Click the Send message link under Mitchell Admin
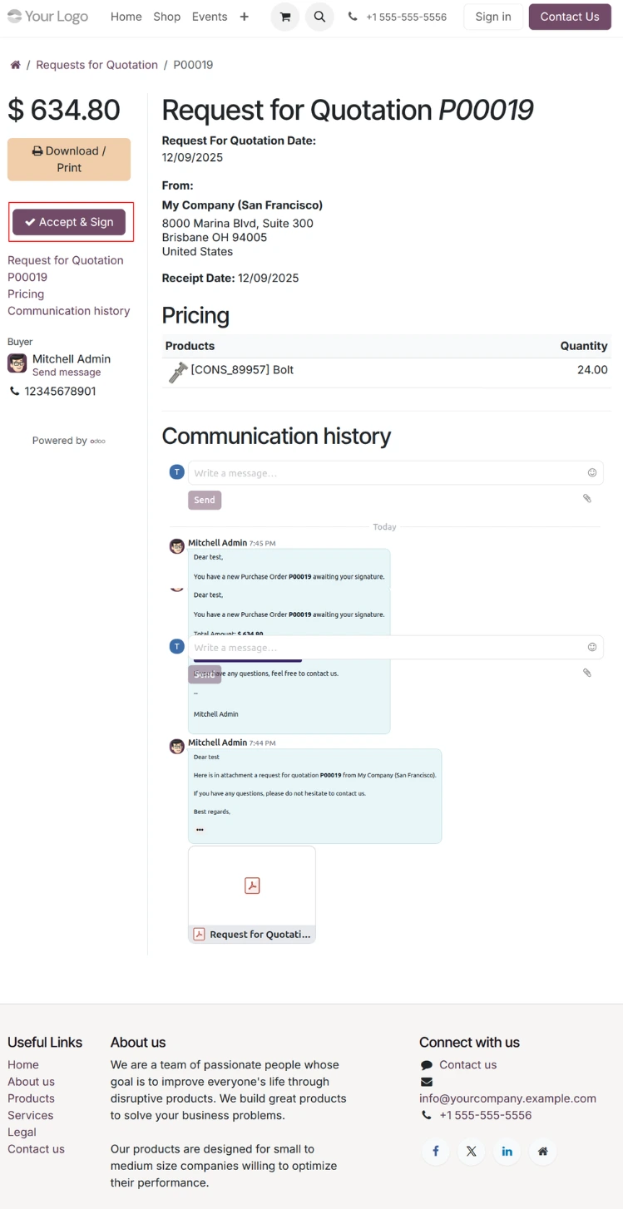 [x=67, y=373]
